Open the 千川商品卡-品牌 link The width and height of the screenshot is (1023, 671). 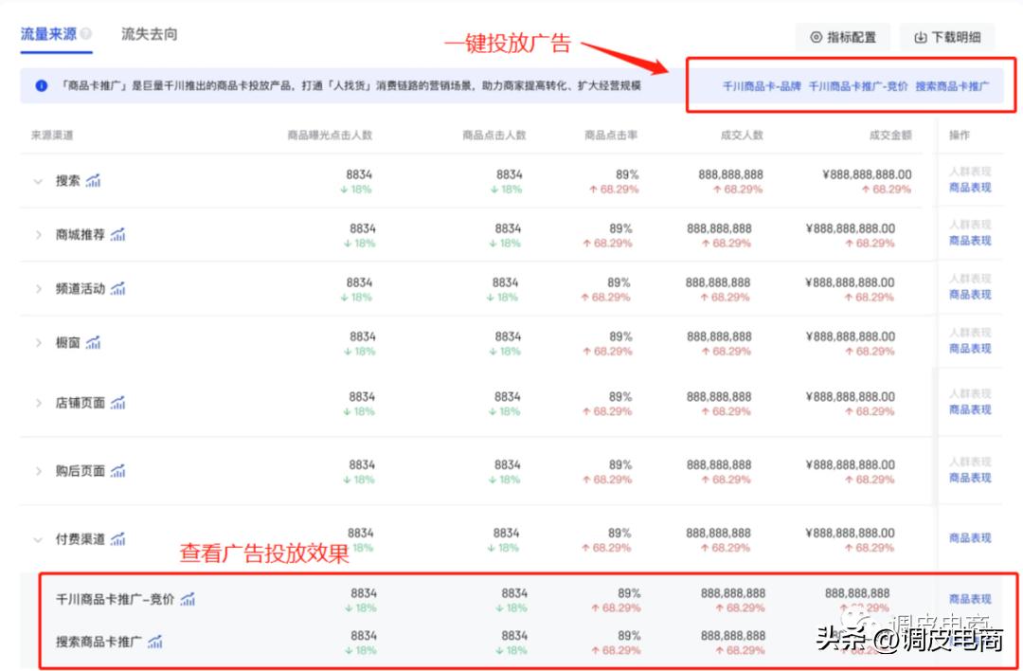762,86
